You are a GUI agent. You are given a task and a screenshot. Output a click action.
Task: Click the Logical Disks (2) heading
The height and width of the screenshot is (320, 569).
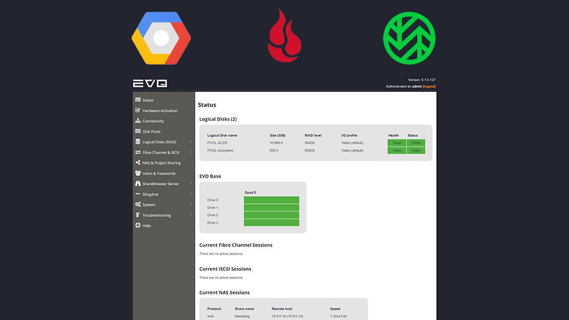point(218,119)
